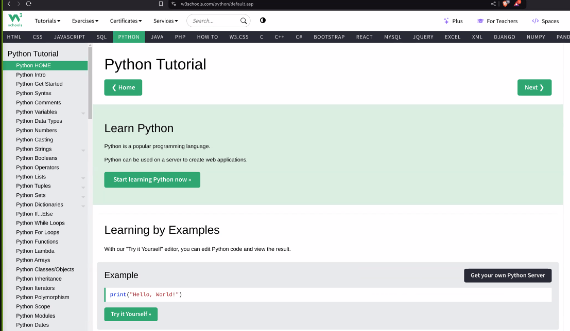Image resolution: width=570 pixels, height=331 pixels.
Task: Click the browser address bar URL
Action: [x=217, y=4]
